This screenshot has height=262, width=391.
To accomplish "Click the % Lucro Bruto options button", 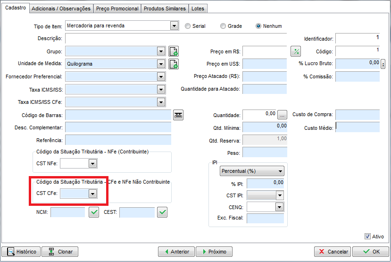I will coord(383,64).
